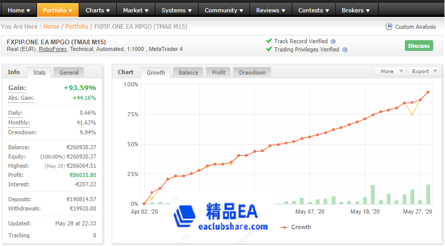Click the +44.16% absolute gain value
Image resolution: width=445 pixels, height=246 pixels.
84,98
